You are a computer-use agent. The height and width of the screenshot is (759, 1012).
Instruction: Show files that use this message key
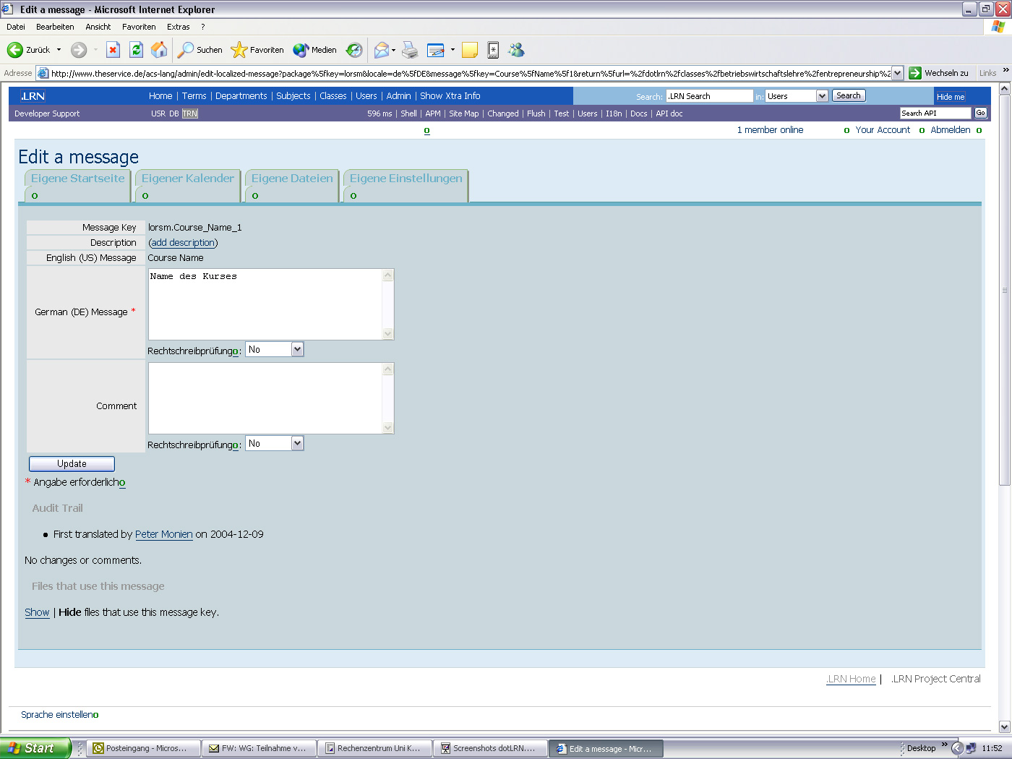[37, 612]
